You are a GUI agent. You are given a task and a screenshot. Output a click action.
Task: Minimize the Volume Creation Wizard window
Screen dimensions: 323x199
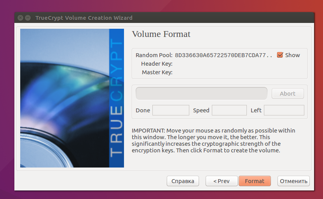pyautogui.click(x=28, y=18)
